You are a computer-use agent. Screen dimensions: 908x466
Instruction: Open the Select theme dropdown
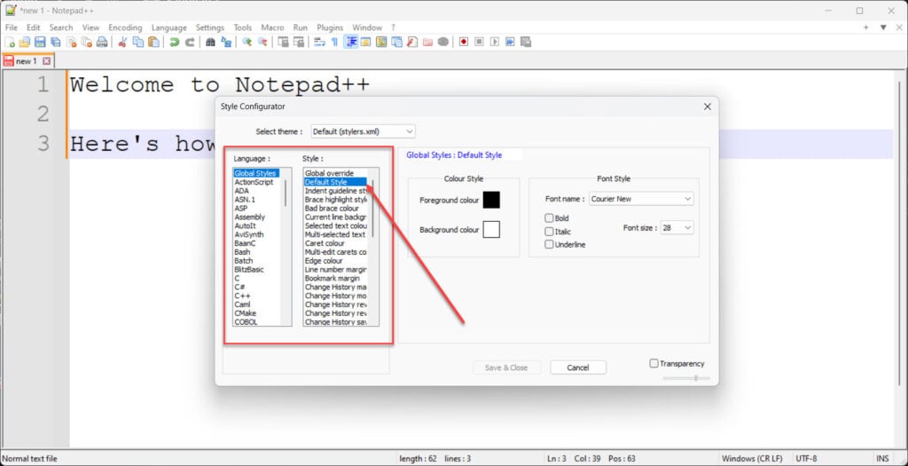[x=363, y=131]
